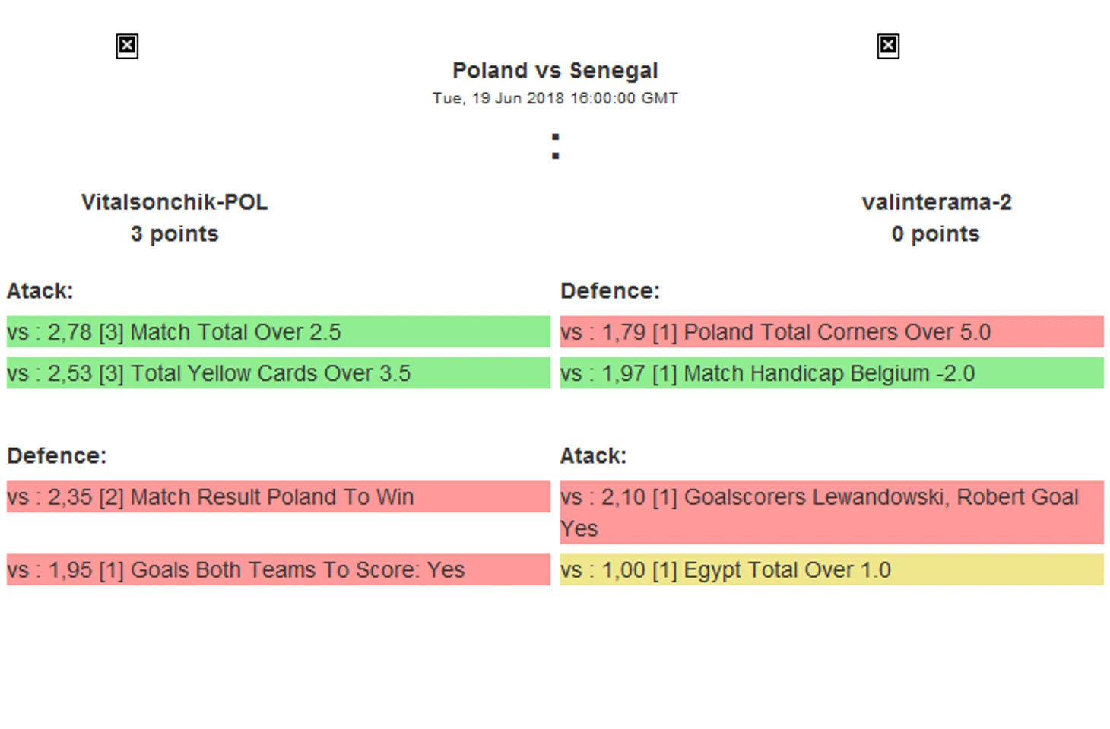Click the Match Handicap Belgium -2.0 row
Screen dimensions: 1110x729
832,373
